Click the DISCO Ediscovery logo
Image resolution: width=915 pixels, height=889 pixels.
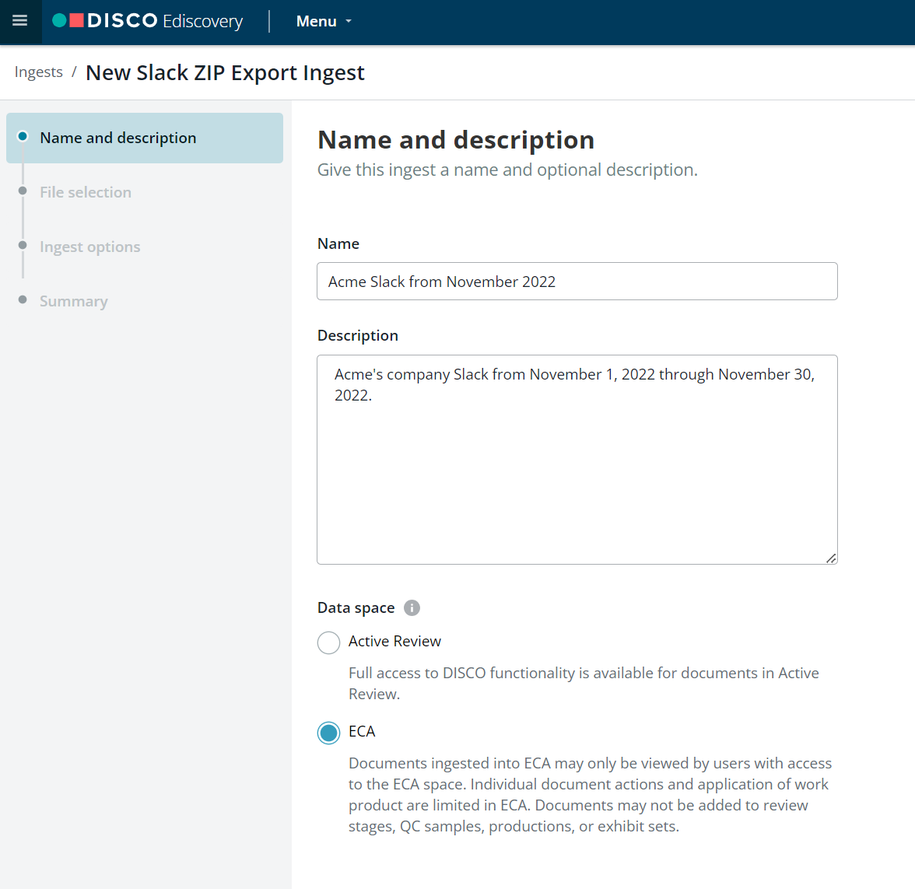pyautogui.click(x=148, y=21)
